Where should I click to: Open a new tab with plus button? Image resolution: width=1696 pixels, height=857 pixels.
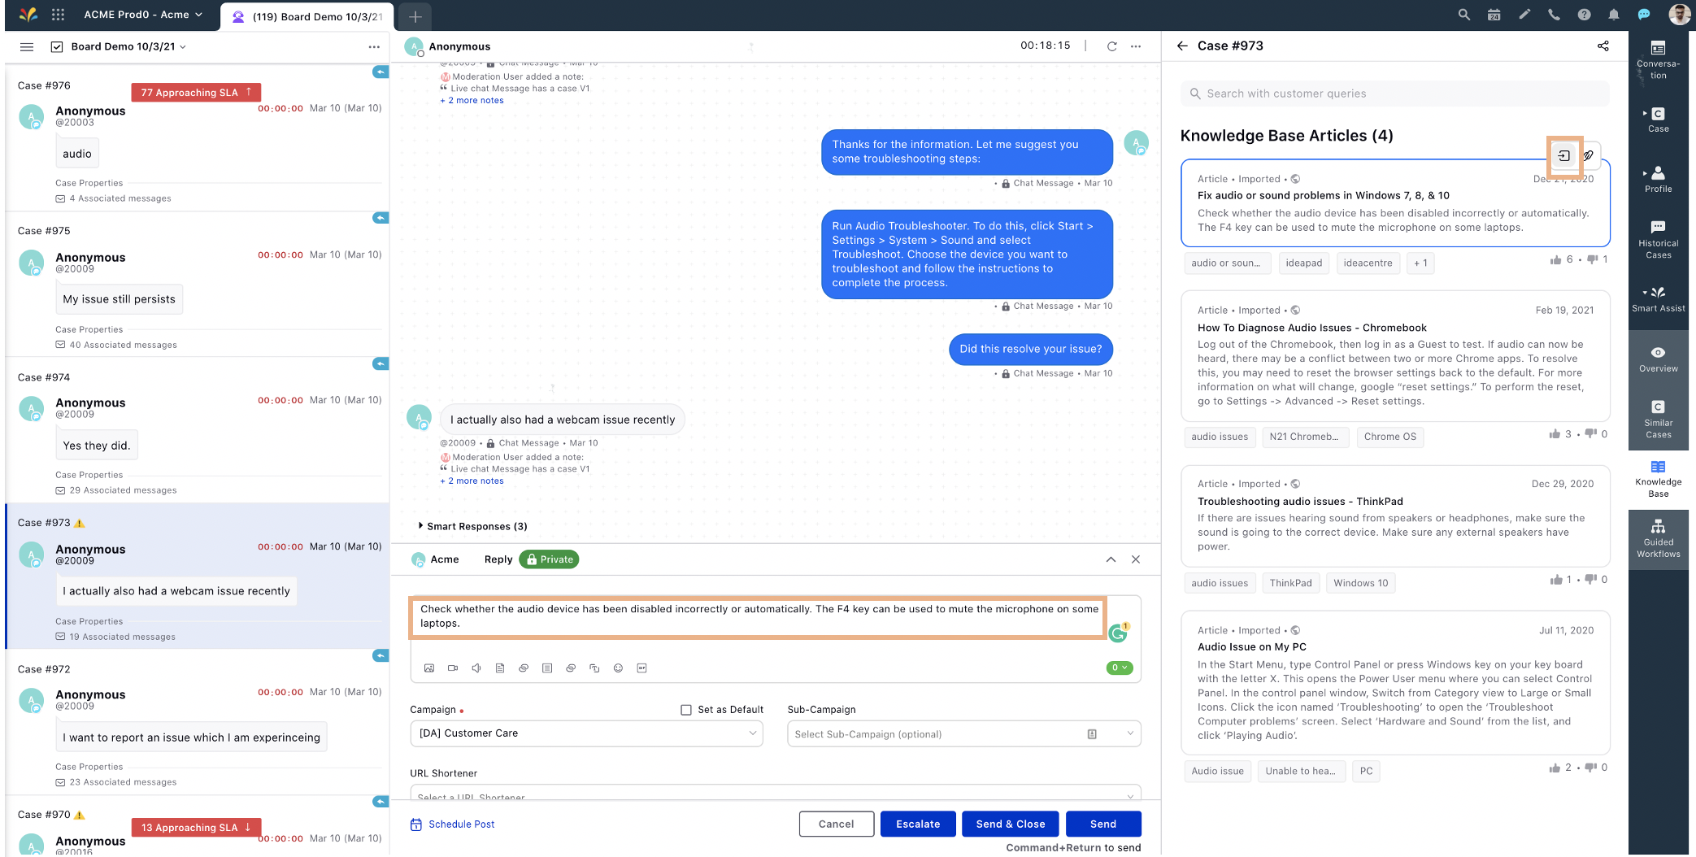[x=415, y=16]
